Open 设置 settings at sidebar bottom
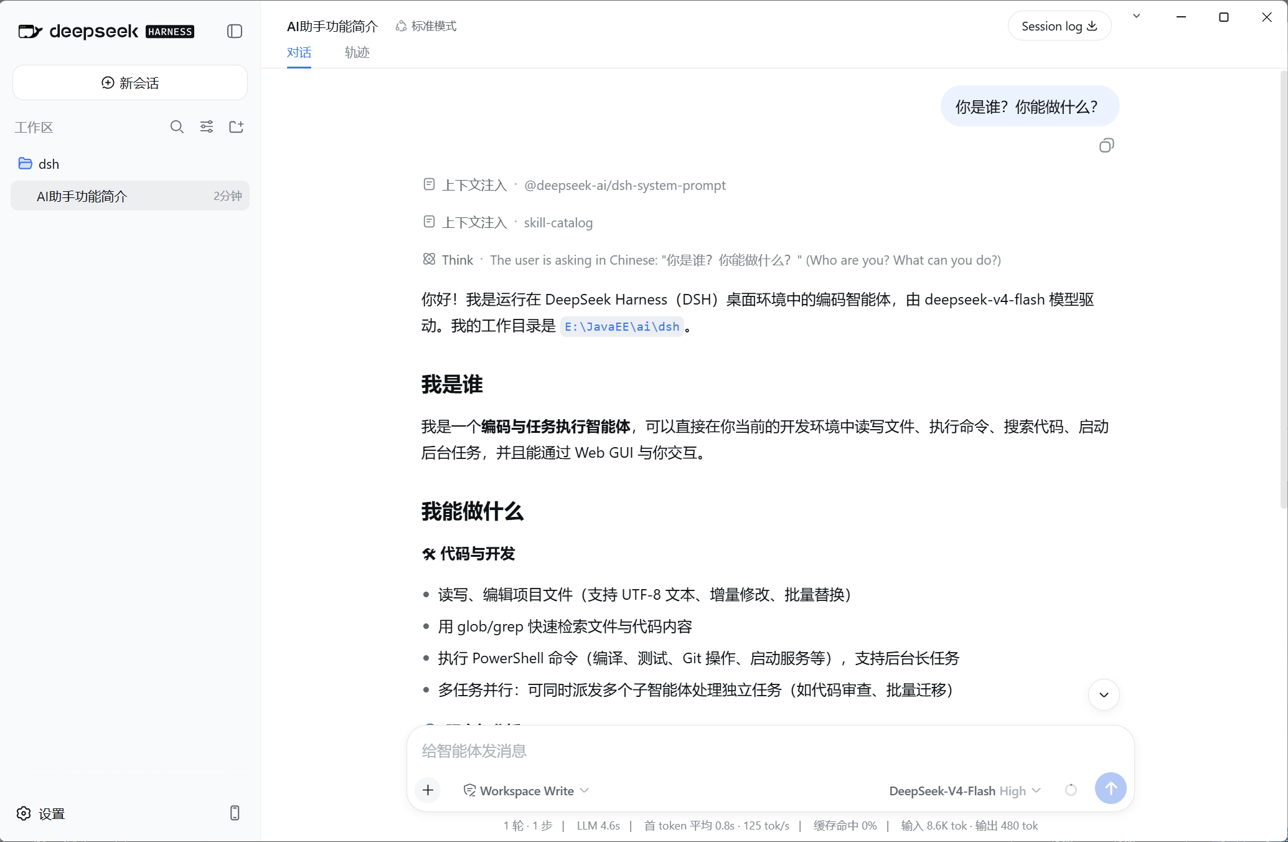 (x=41, y=813)
